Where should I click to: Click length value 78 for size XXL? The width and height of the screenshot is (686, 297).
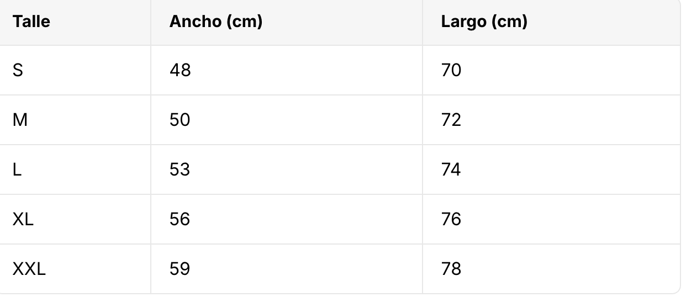[x=451, y=269]
